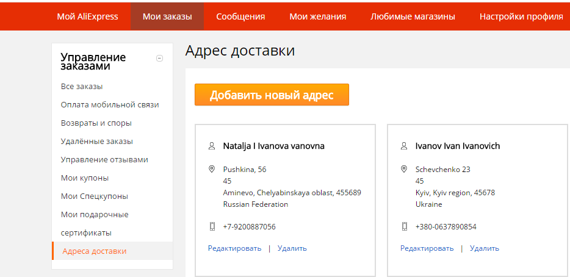Viewport: 570px width, 277px height.
Task: Click person icon beside Ivanov Ivan Ivanovich
Action: tap(404, 146)
